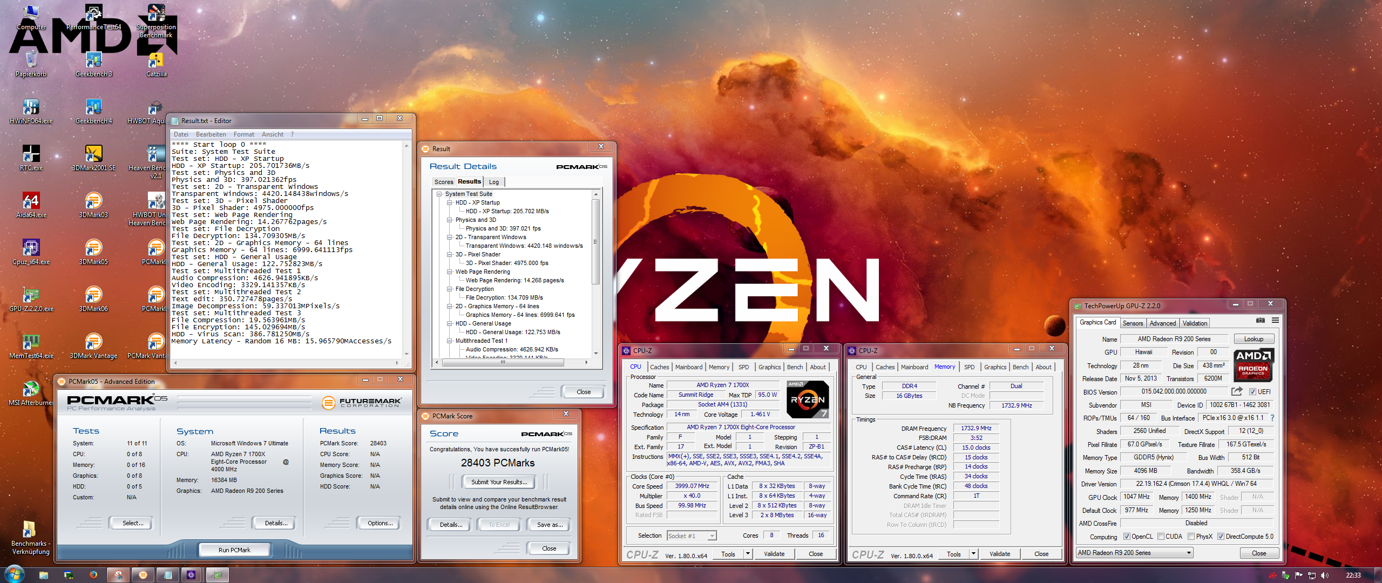
Task: Open PerformanceTest64 desktop icon
Action: pos(93,17)
